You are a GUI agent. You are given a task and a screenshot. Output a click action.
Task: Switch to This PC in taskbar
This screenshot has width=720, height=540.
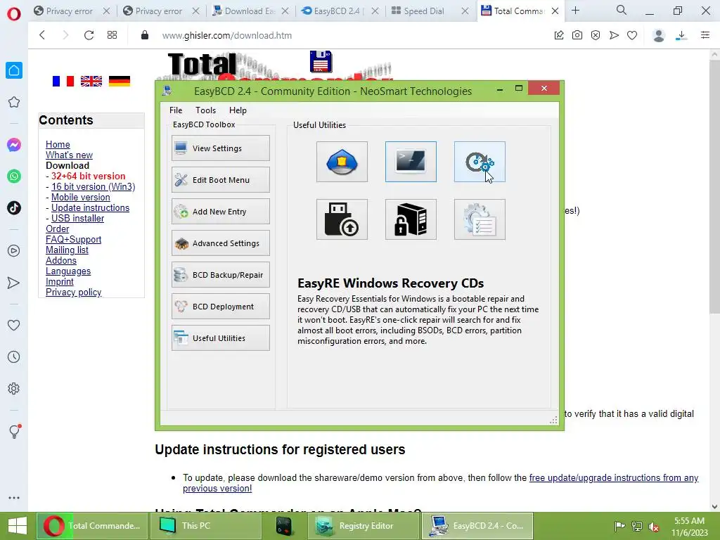coord(205,526)
